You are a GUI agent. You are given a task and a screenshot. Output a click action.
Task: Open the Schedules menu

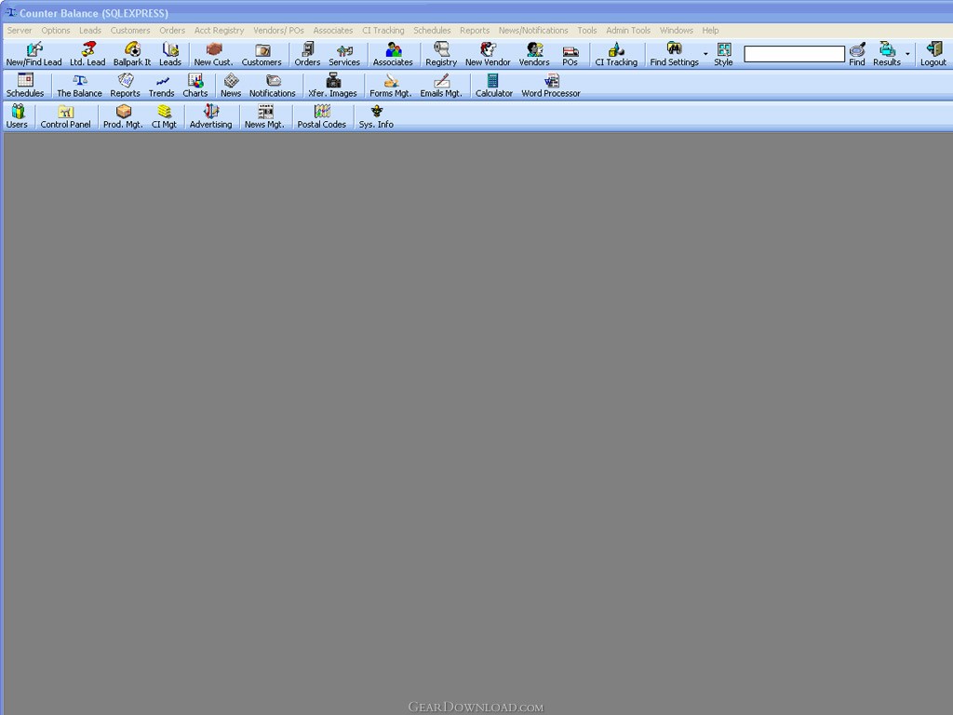(432, 31)
